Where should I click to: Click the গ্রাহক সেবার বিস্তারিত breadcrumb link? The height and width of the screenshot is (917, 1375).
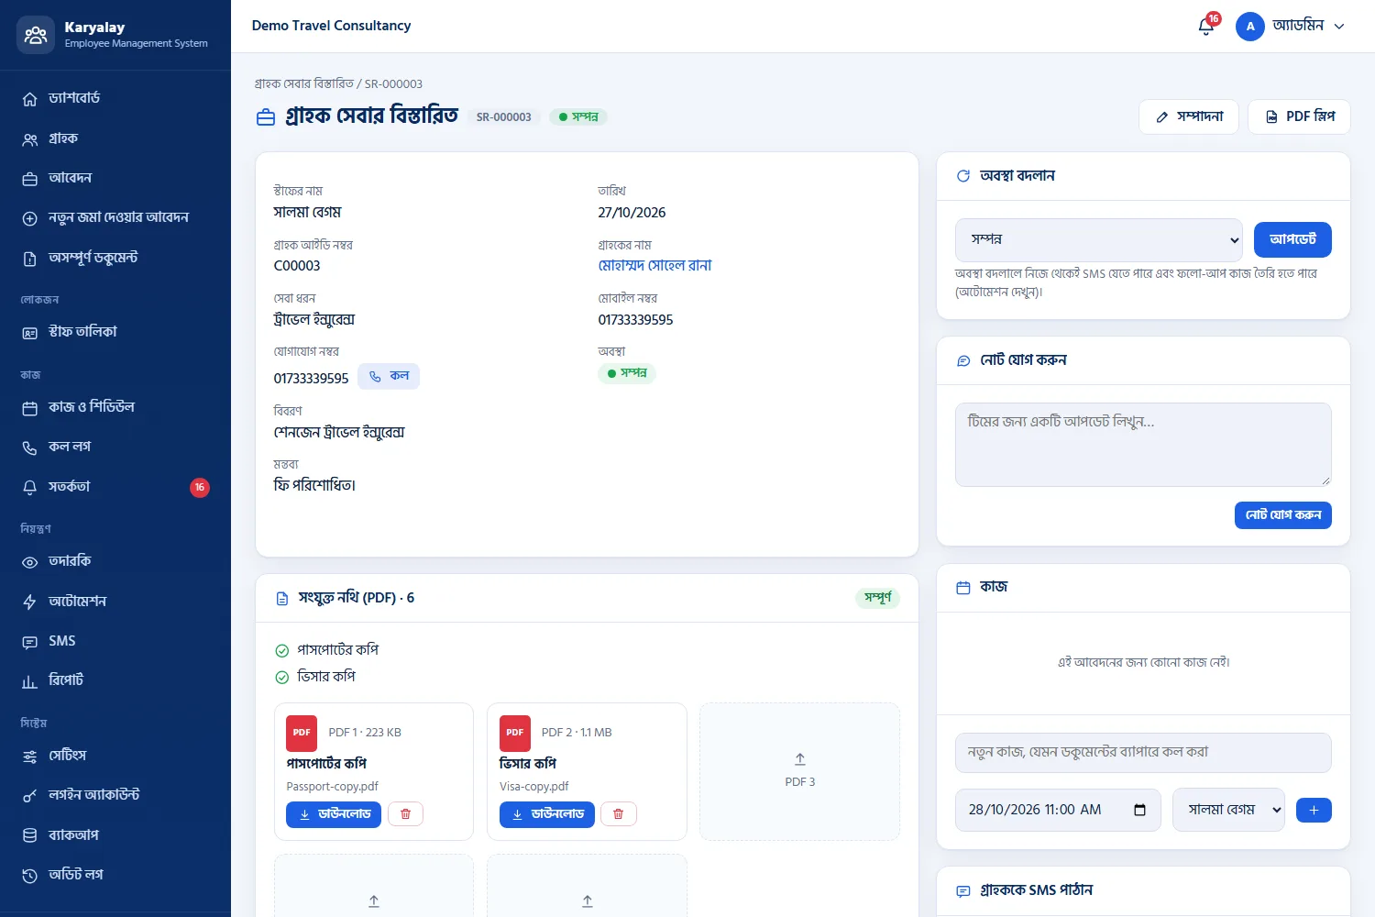point(304,83)
